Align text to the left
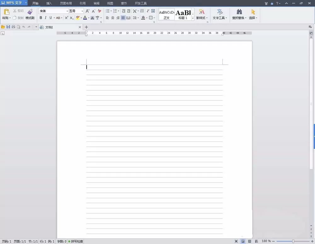315x244 pixels. pyautogui.click(x=107, y=18)
